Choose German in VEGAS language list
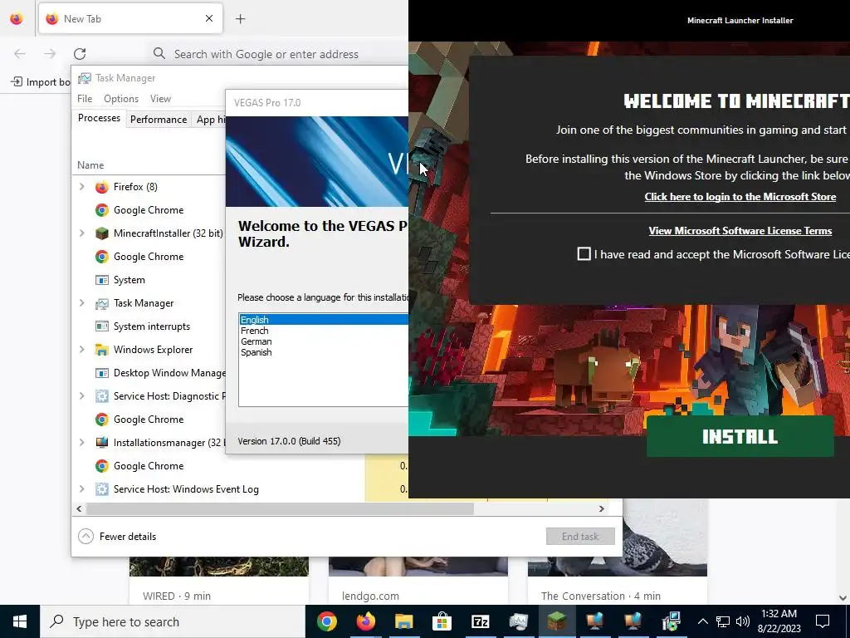 coord(324,341)
